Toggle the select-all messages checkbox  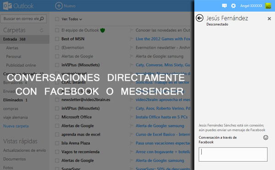[57, 19]
